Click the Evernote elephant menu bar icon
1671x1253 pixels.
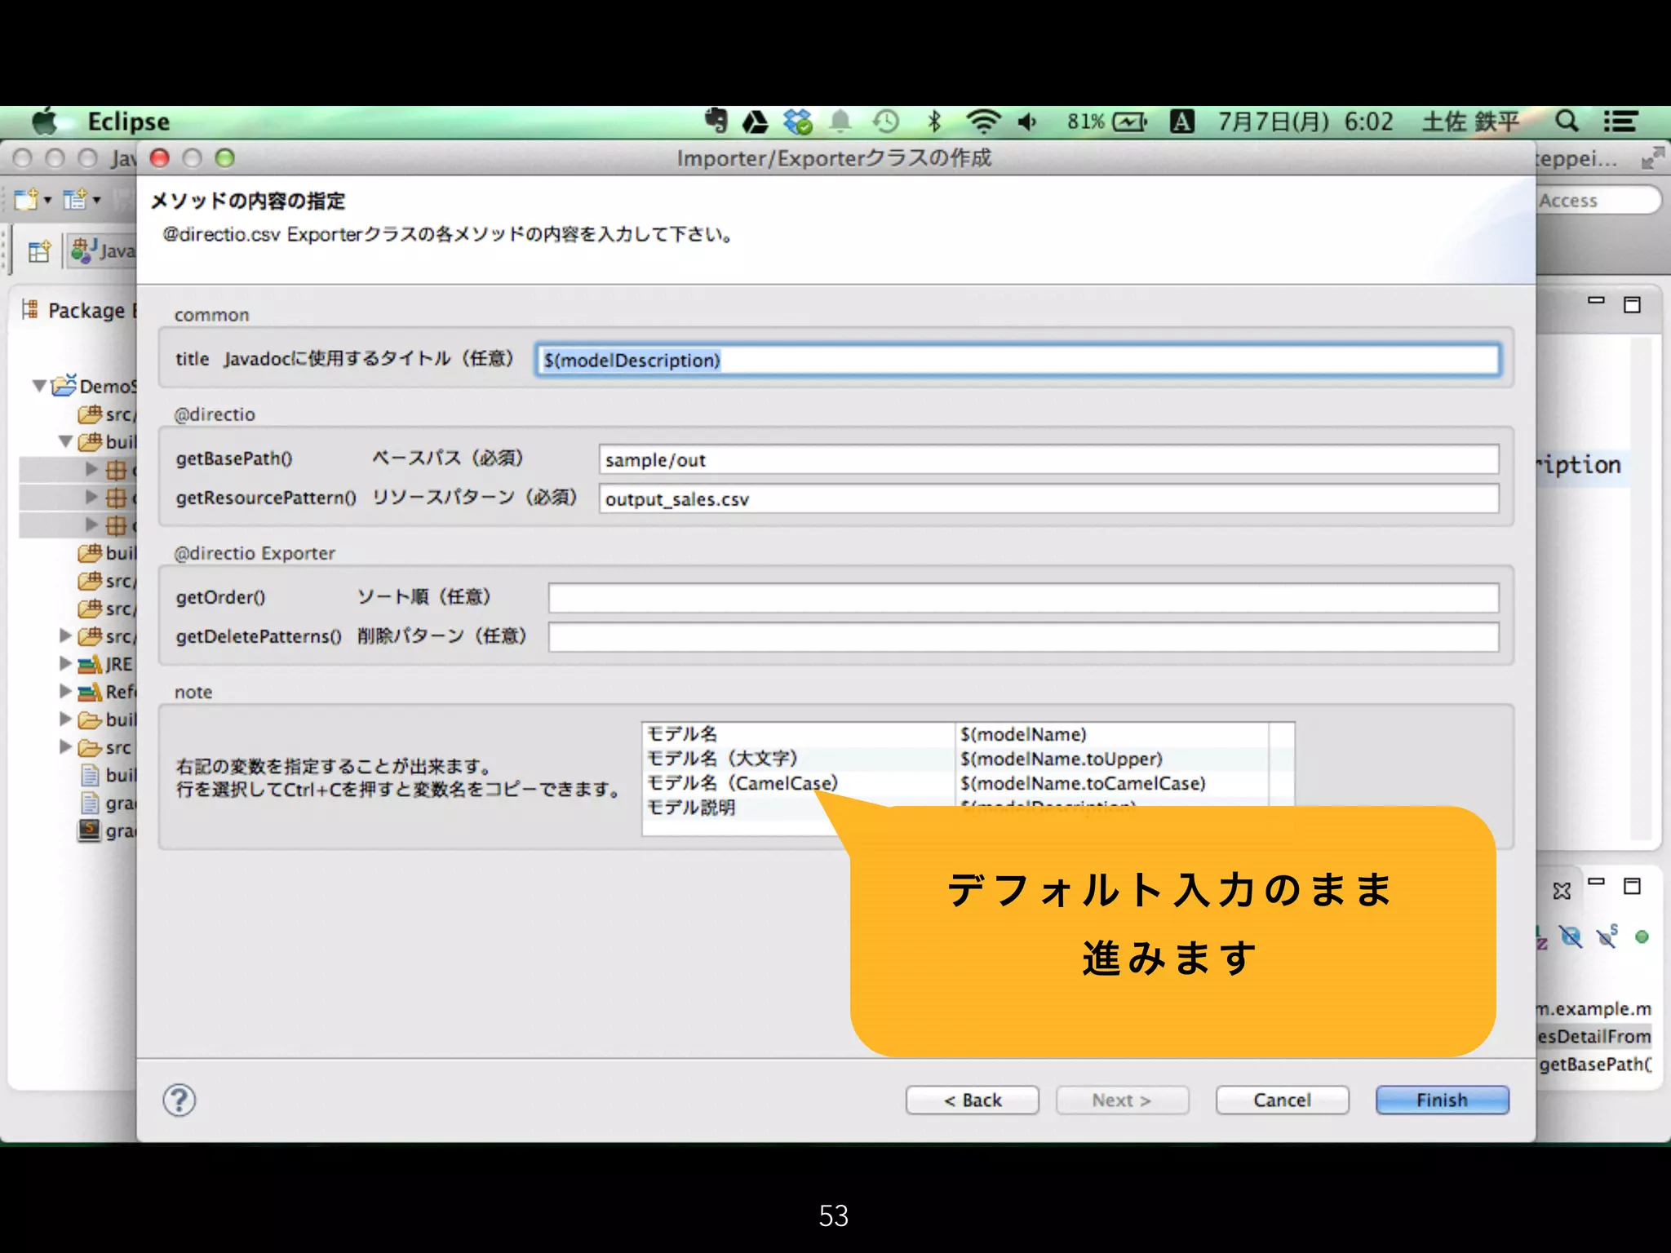pos(716,121)
